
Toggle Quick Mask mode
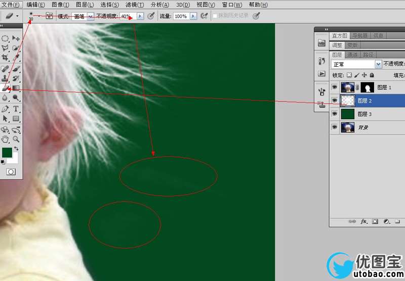(x=11, y=172)
